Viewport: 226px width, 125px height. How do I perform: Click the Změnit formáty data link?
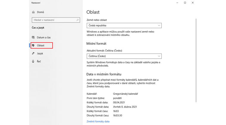coord(98,121)
